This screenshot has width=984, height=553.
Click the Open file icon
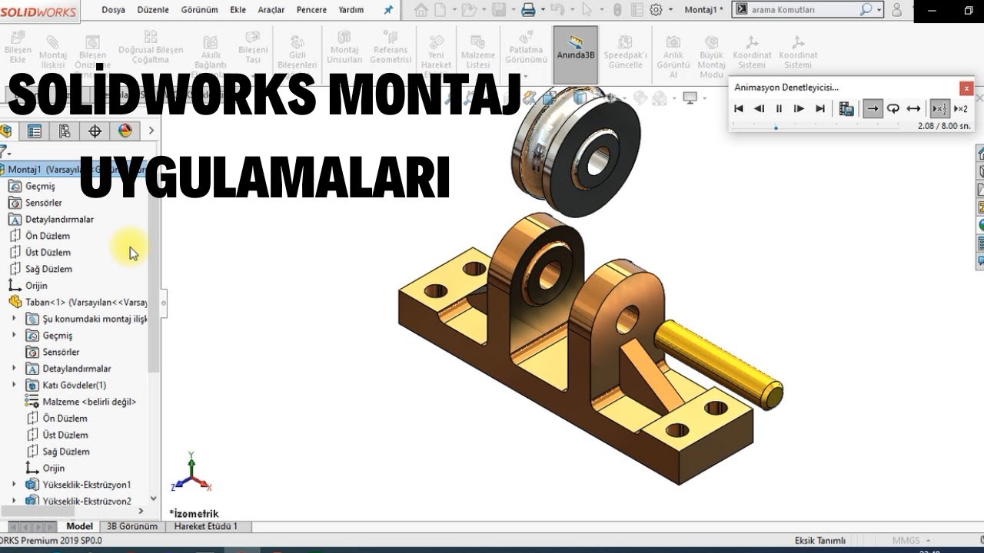(470, 10)
